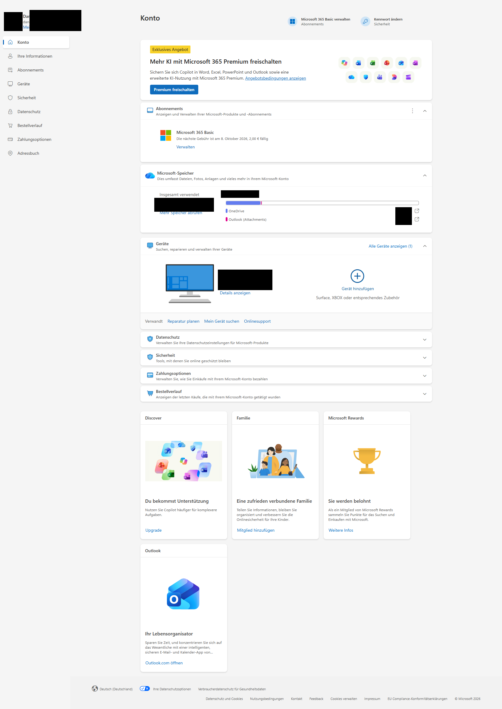Viewport: 502px width, 709px height.
Task: Click Outlook.com öffnen link
Action: [164, 663]
